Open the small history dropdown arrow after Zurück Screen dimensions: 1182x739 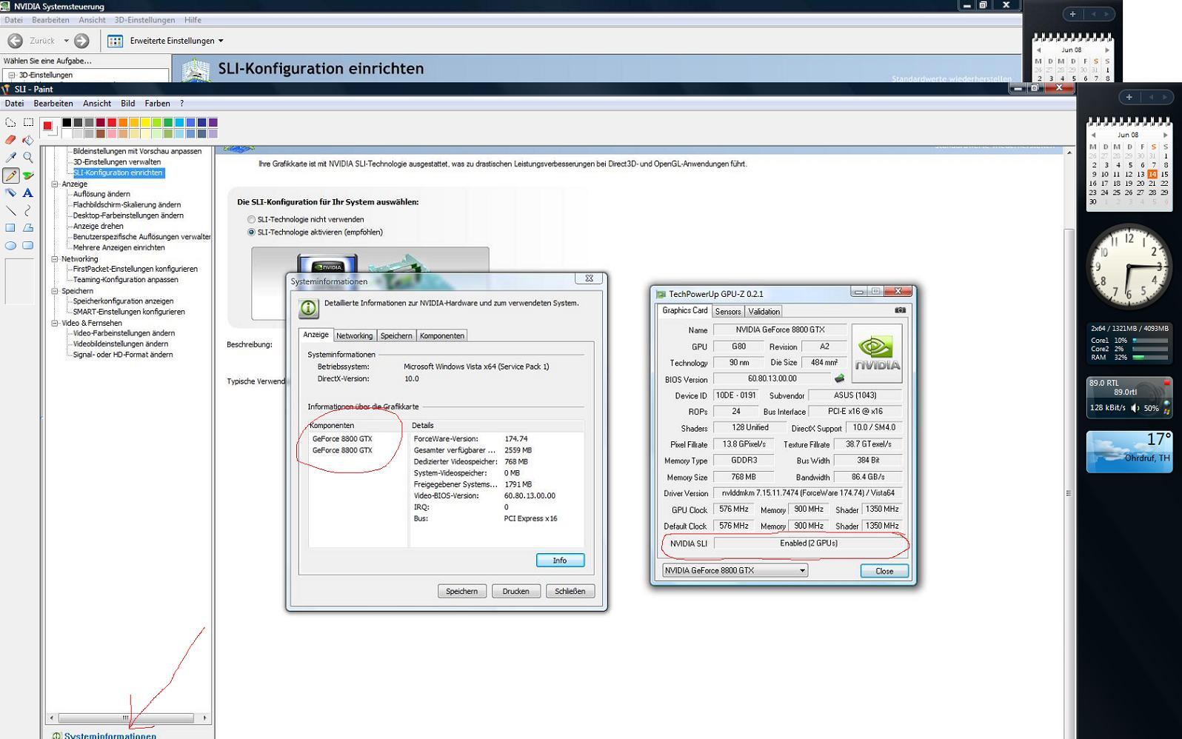[66, 41]
